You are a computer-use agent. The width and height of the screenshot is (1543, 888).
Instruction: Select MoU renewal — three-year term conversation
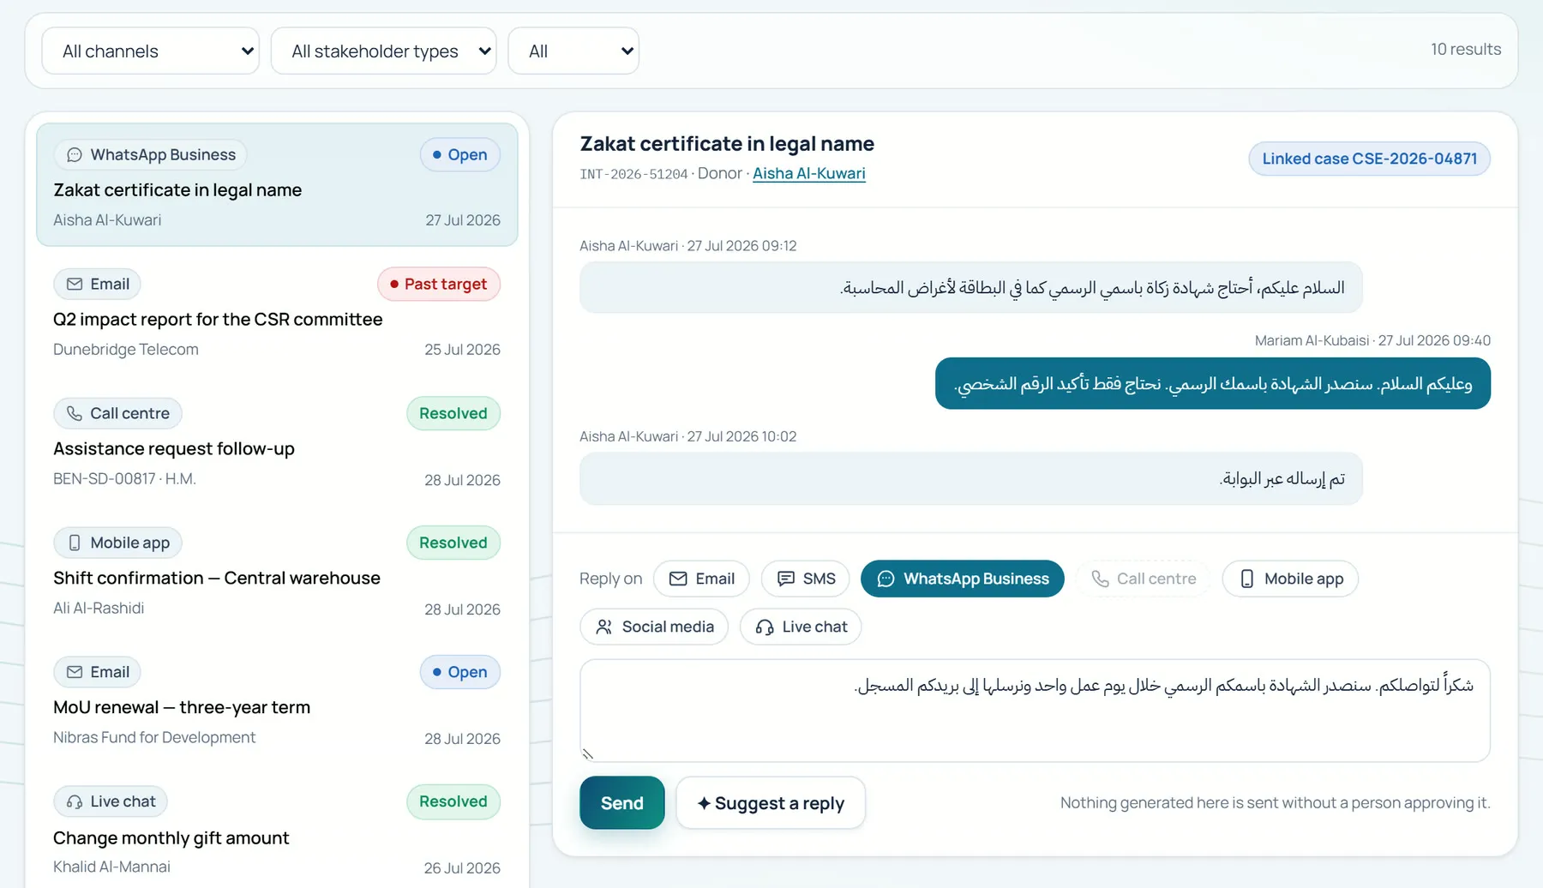[277, 703]
